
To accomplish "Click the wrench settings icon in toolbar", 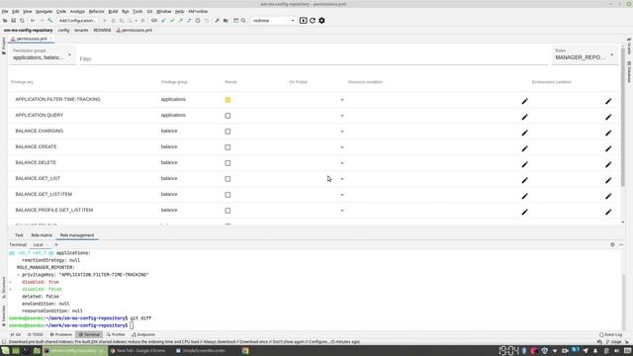I will click(217, 20).
